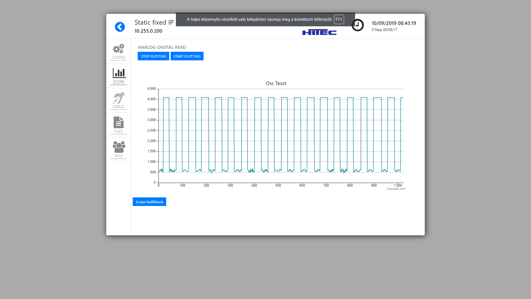This screenshot has height=299, width=531.
Task: Open the CONFIG gears icon
Action: [118, 49]
